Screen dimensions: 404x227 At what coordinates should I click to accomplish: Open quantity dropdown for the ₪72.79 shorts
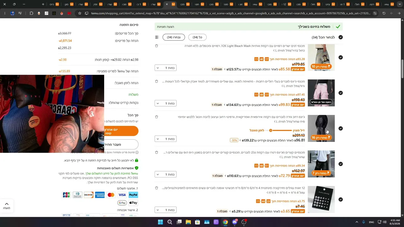pyautogui.click(x=166, y=174)
